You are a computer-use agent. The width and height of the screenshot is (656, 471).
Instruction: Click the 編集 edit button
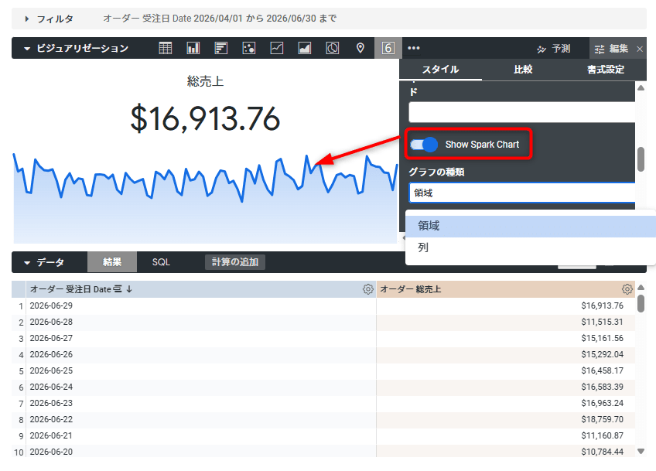pos(611,49)
